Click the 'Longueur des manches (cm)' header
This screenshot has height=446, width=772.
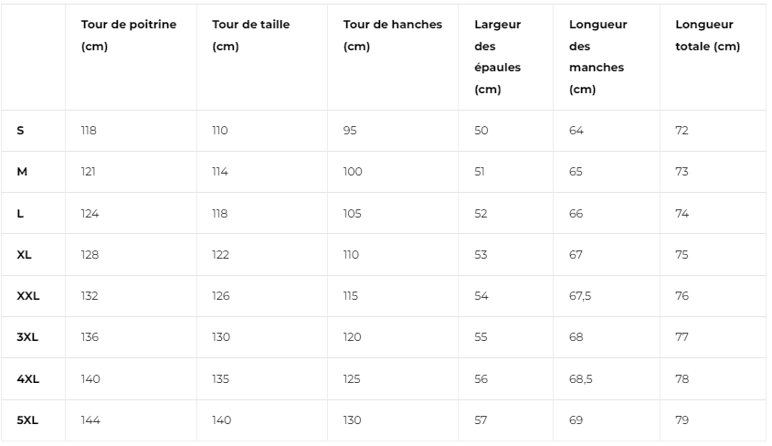click(x=598, y=57)
